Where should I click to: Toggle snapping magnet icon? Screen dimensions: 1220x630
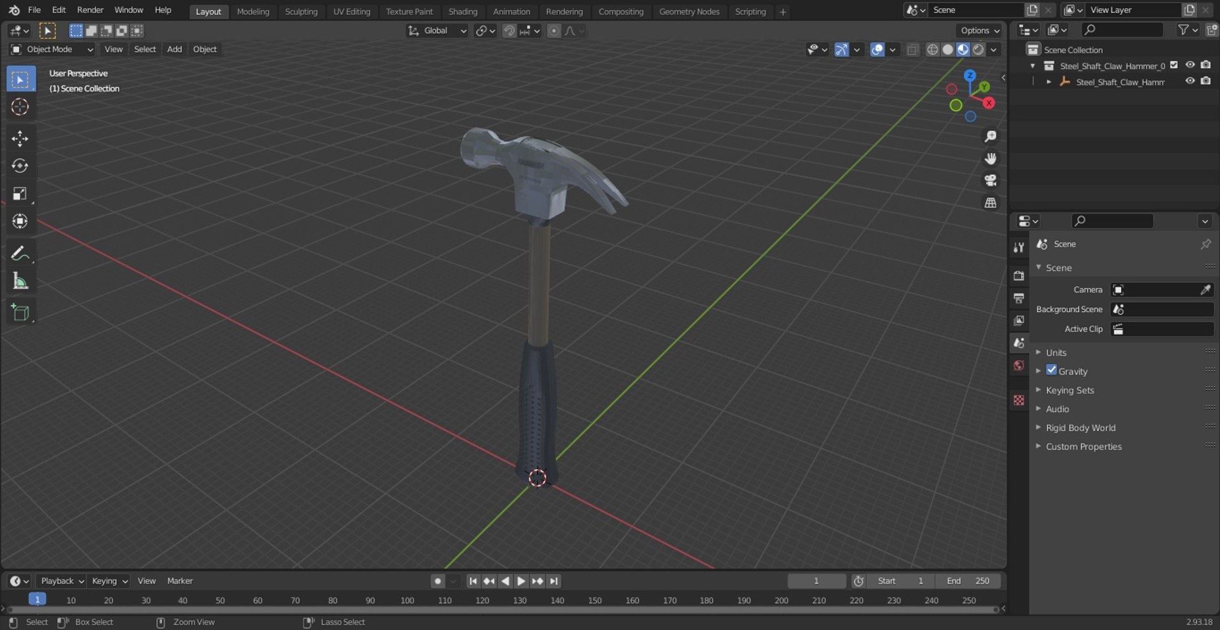tap(509, 31)
